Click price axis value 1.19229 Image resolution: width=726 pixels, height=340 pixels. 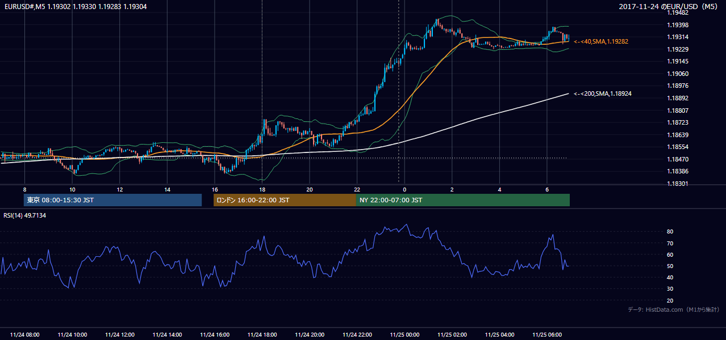click(x=678, y=49)
